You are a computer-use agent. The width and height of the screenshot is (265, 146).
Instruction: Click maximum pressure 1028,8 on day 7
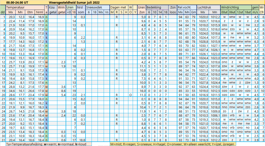coord(204,42)
